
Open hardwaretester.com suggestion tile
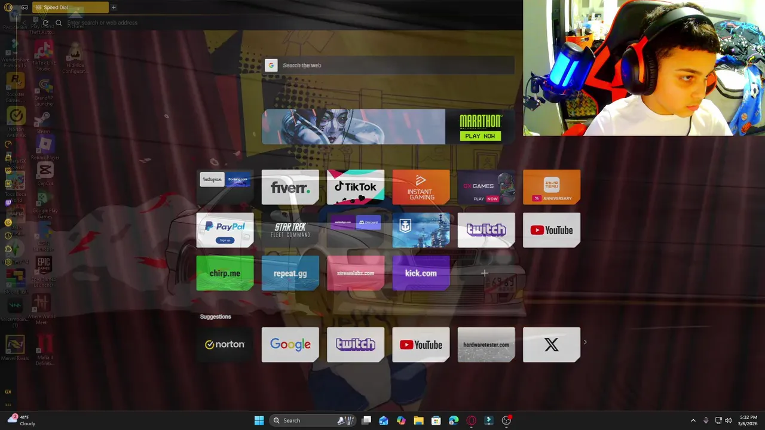pos(486,345)
